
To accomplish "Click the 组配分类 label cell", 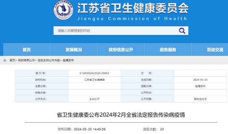I will pyautogui.click(x=147, y=86).
